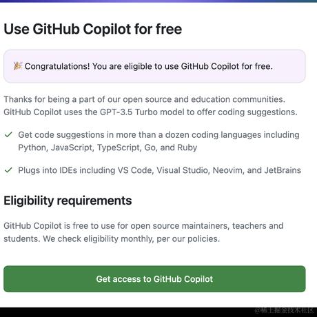Click We check eligibility monthly sentence
The image size is (317, 317).
[132, 239]
